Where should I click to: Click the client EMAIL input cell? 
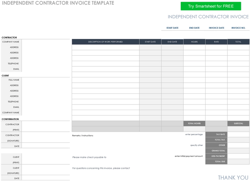(x=46, y=107)
